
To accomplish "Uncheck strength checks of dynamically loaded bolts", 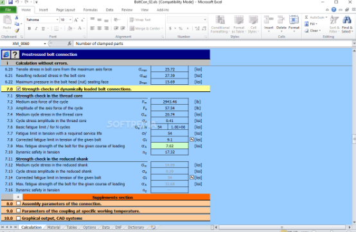I will pyautogui.click(x=19, y=89).
